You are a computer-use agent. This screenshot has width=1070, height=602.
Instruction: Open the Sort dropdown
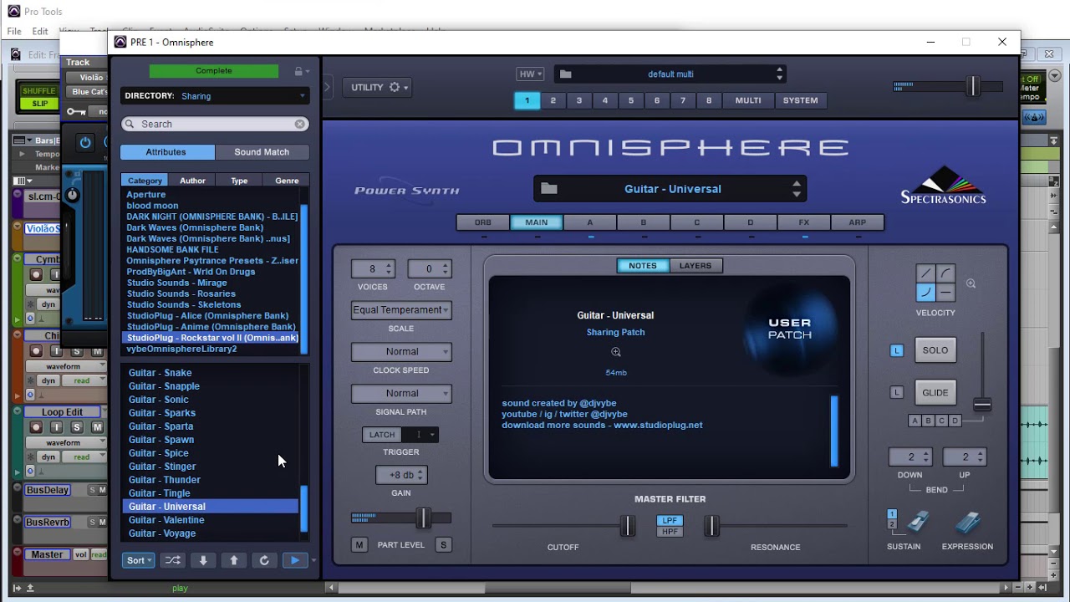(x=139, y=560)
